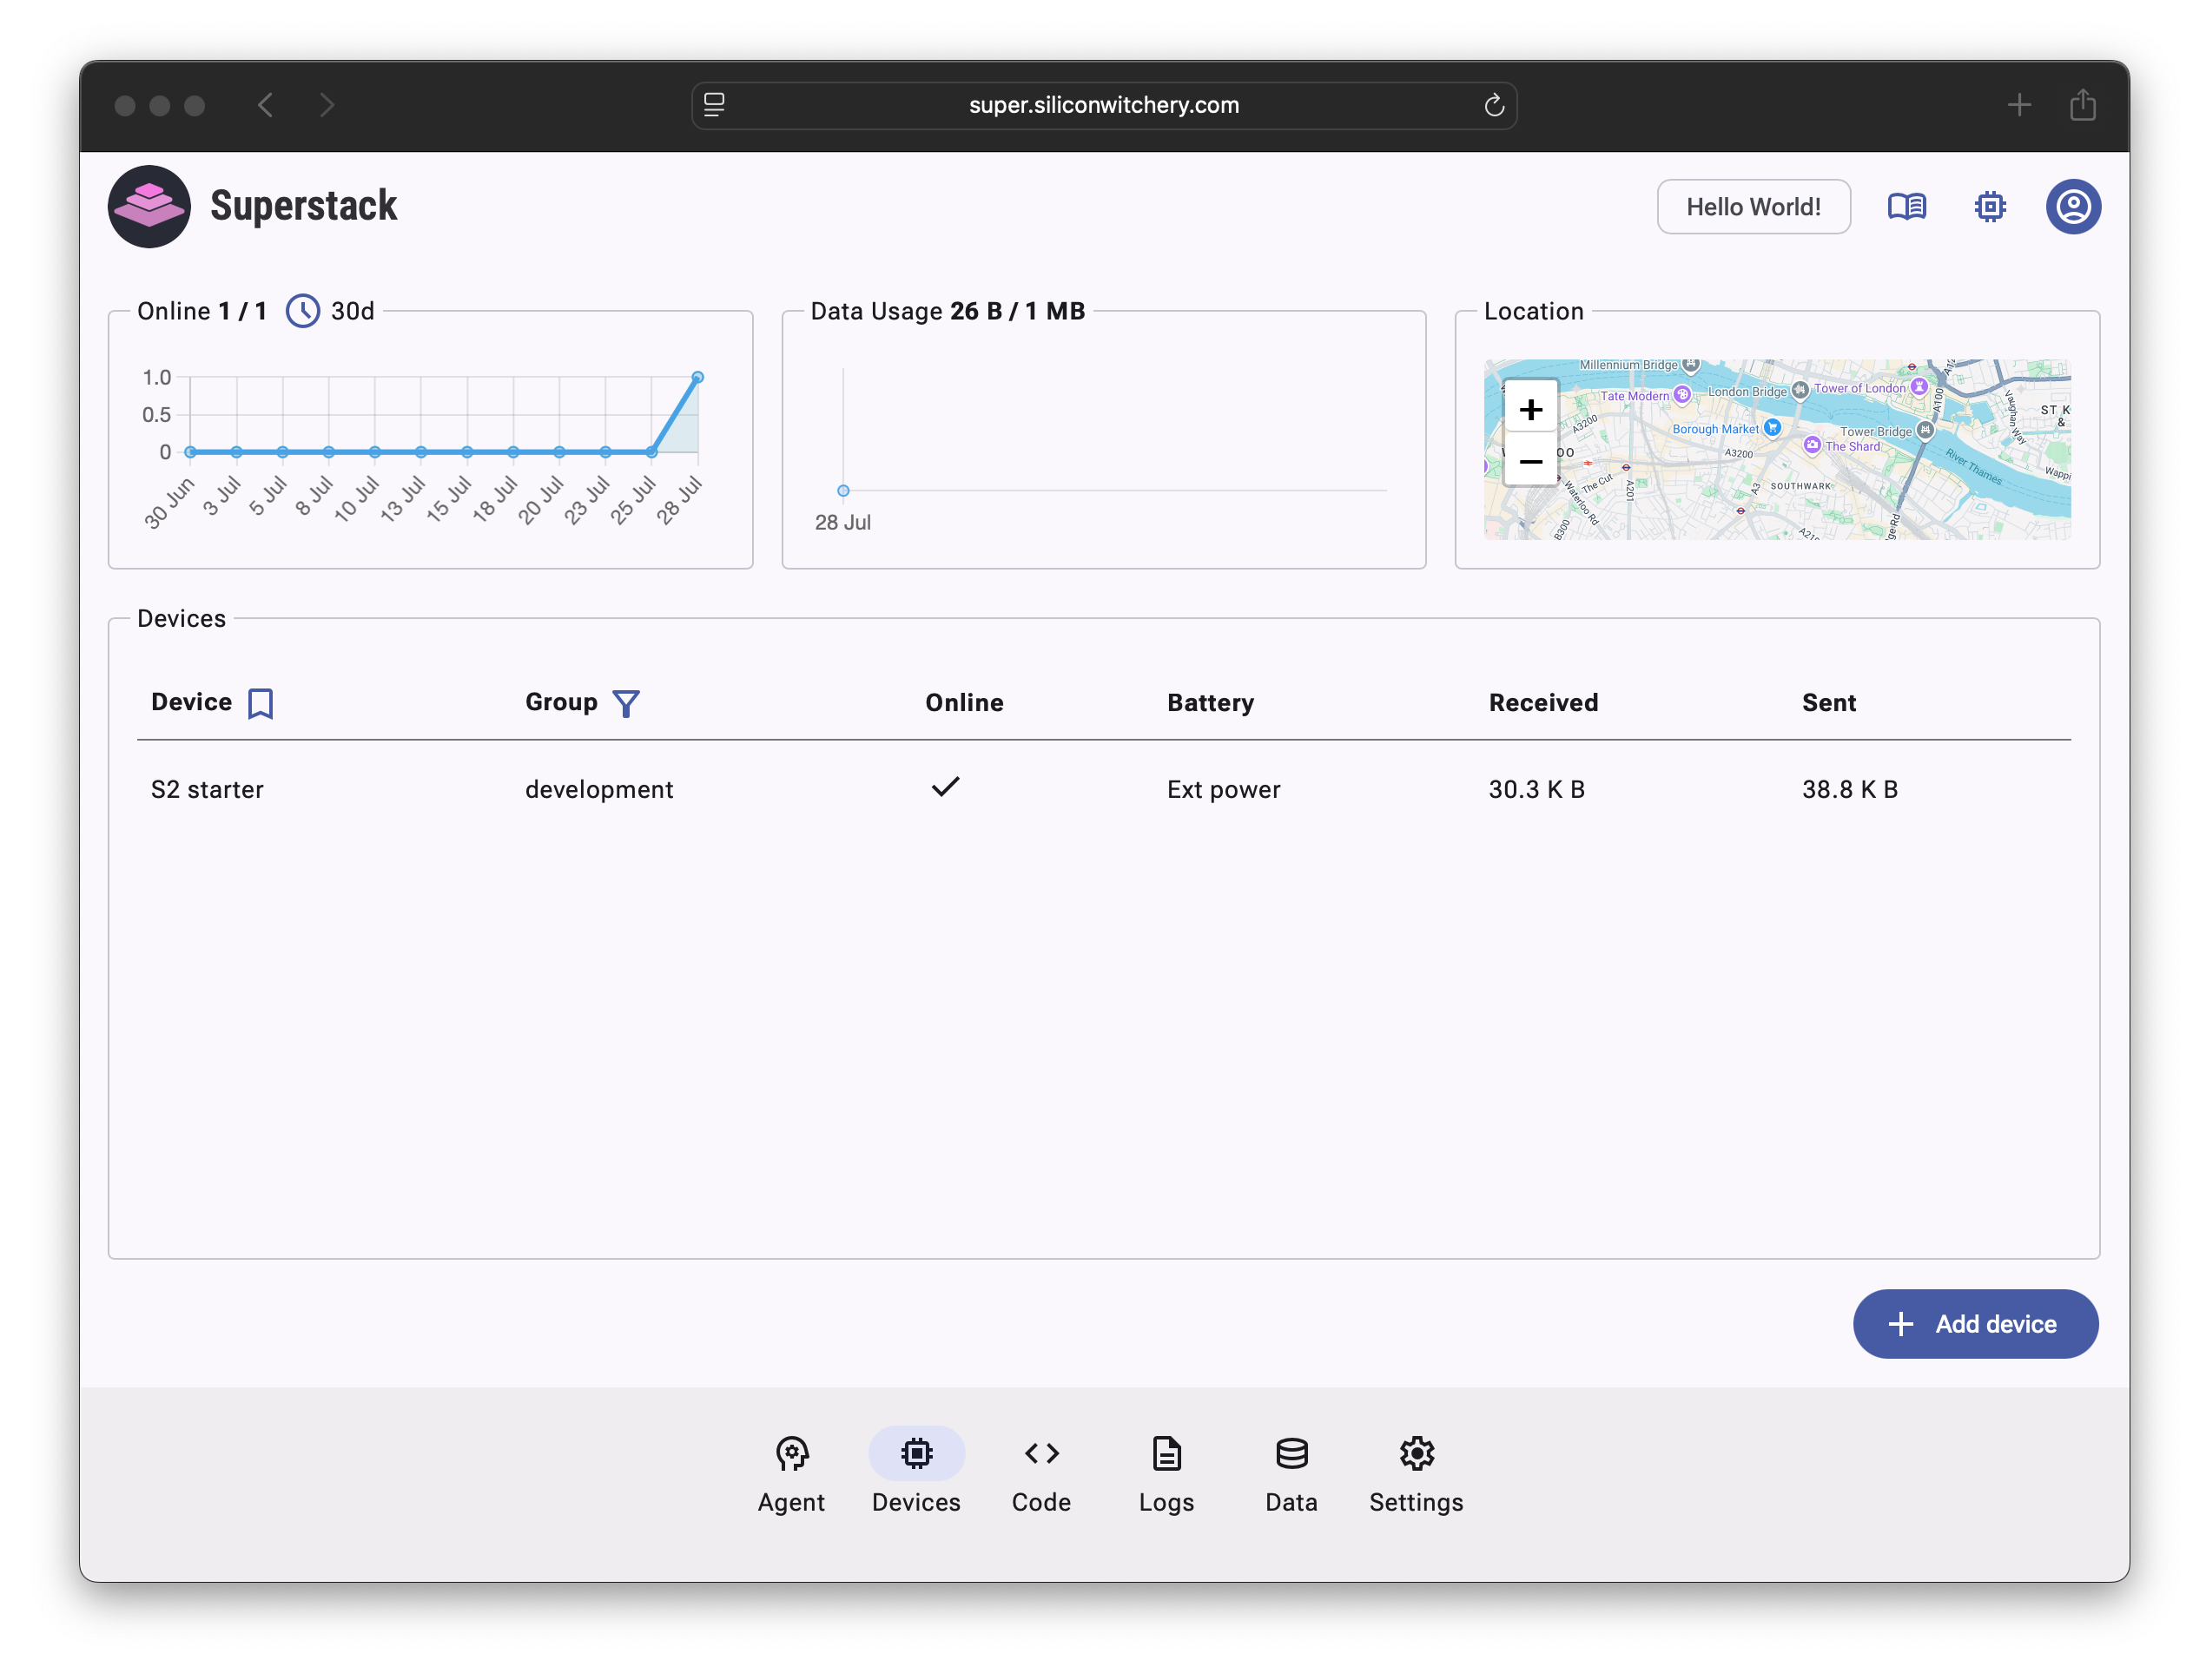Screen dimensions: 2206x1660
Task: Click the Battery column header
Action: [1210, 703]
